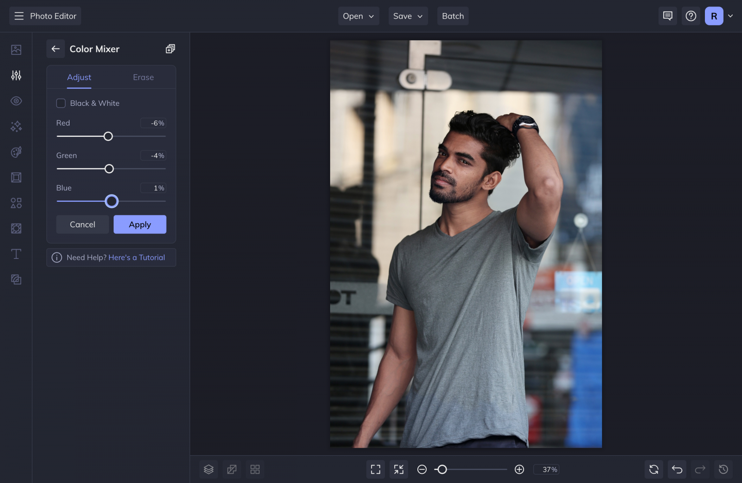Open the Save dropdown
The image size is (742, 483).
(x=408, y=16)
